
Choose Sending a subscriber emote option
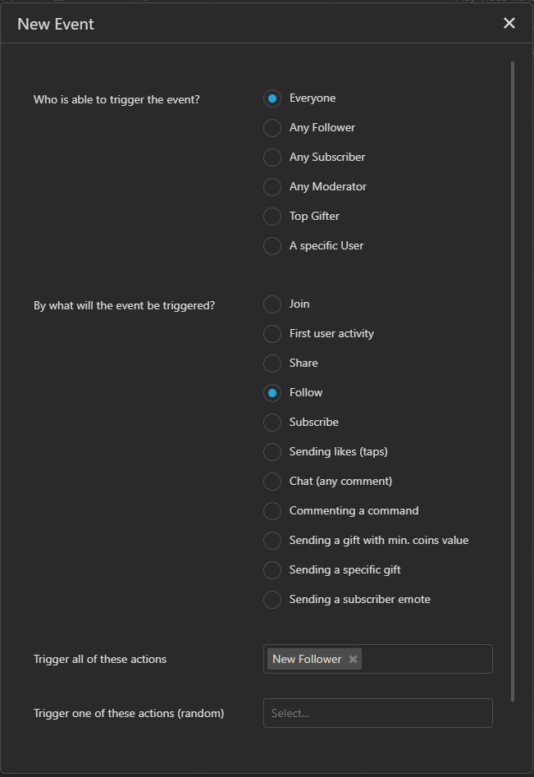pyautogui.click(x=272, y=599)
